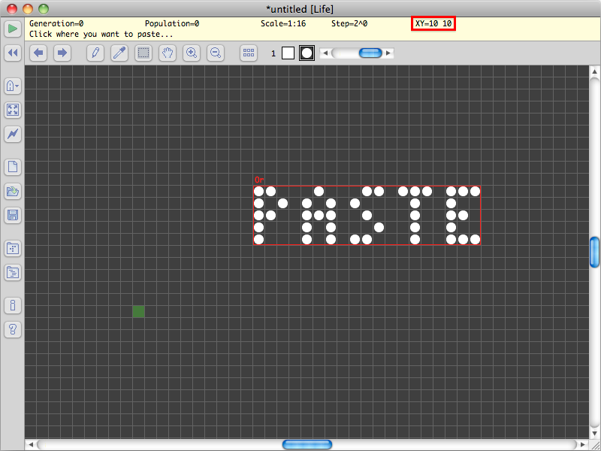Viewport: 601px width, 451px height.
Task: Create a new pattern with the blank page icon
Action: pyautogui.click(x=13, y=167)
